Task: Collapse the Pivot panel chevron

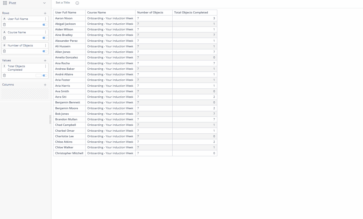Action: pyautogui.click(x=45, y=3)
